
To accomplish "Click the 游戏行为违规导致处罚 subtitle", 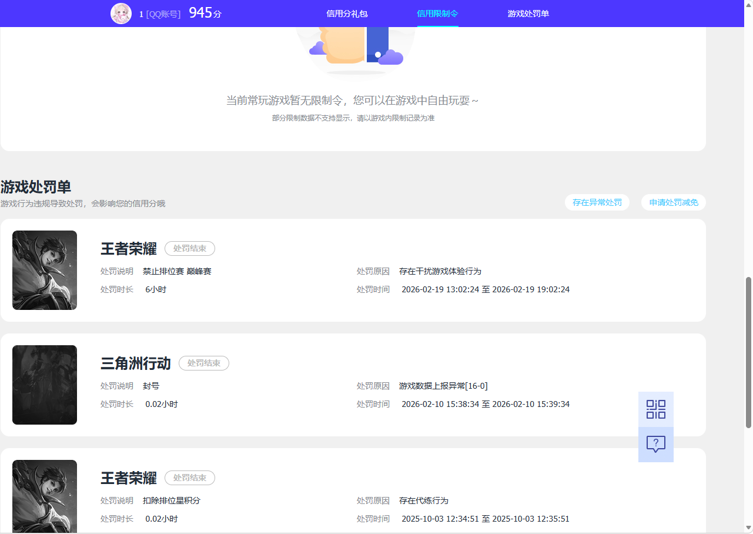I will tap(83, 203).
